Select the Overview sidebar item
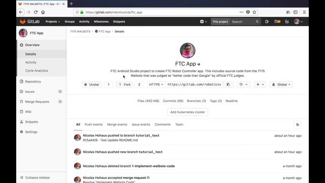Viewport: 325px width, 183px height. coord(42,45)
